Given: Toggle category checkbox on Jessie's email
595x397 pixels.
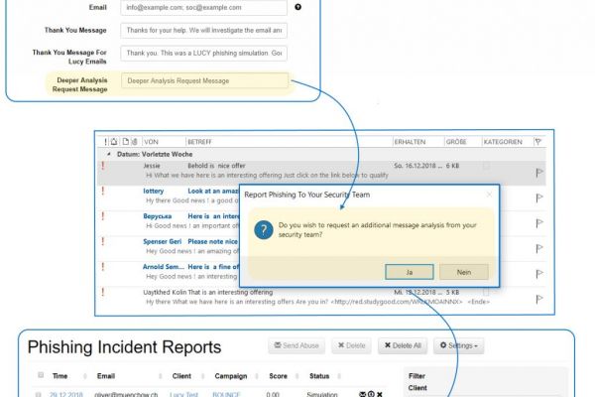Looking at the screenshot, I should 486,166.
